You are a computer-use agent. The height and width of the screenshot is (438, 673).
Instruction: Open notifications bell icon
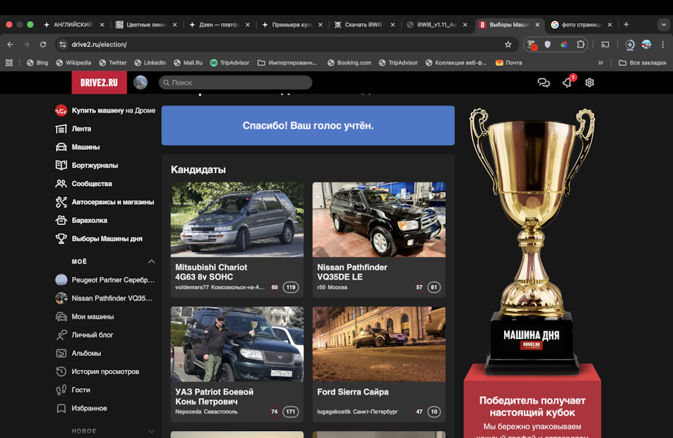click(567, 83)
